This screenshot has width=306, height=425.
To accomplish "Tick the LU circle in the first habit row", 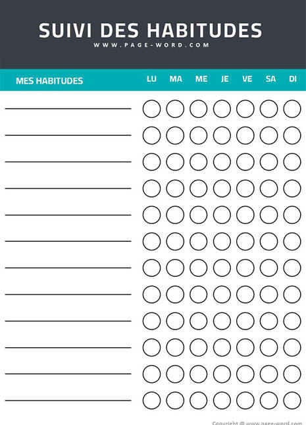I will 151,109.
